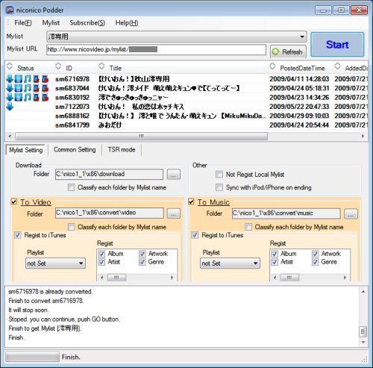Select the row with ID sm6841799
Viewport: 373px width, 368px height.
pyautogui.click(x=186, y=125)
